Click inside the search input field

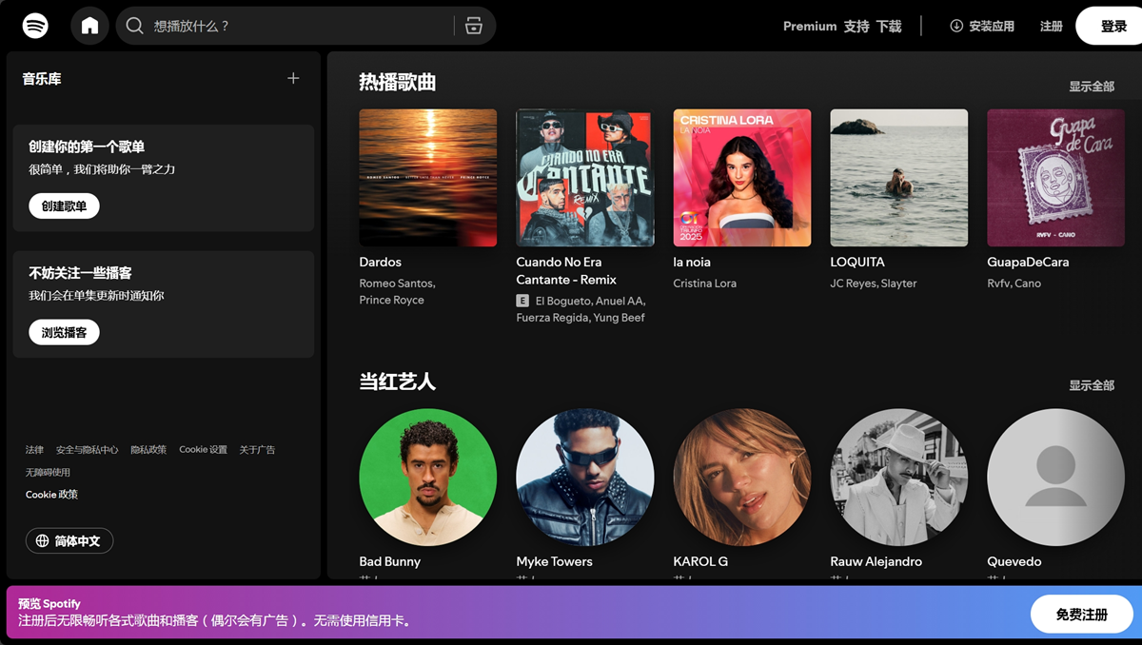(285, 26)
